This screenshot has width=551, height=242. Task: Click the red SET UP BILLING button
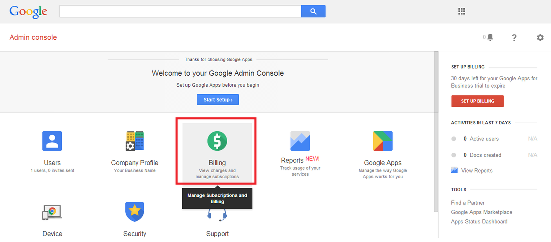coord(477,101)
